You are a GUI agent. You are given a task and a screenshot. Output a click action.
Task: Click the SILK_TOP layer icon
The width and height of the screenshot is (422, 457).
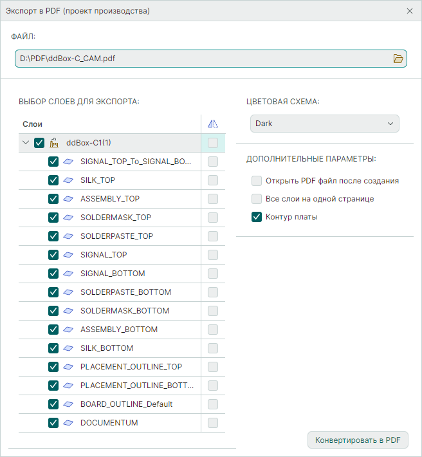click(x=68, y=180)
